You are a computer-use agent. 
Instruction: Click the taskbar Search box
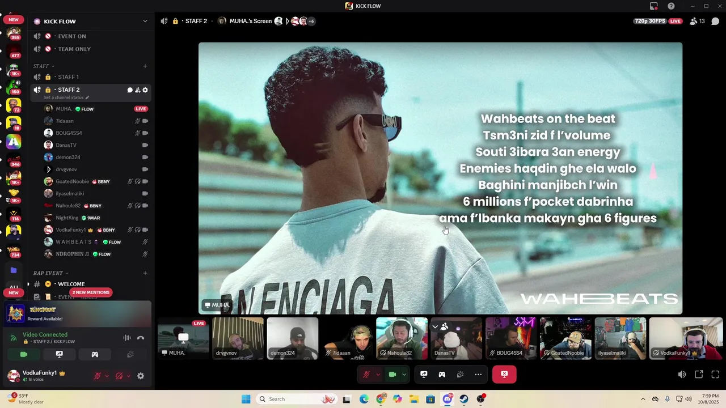point(297,399)
